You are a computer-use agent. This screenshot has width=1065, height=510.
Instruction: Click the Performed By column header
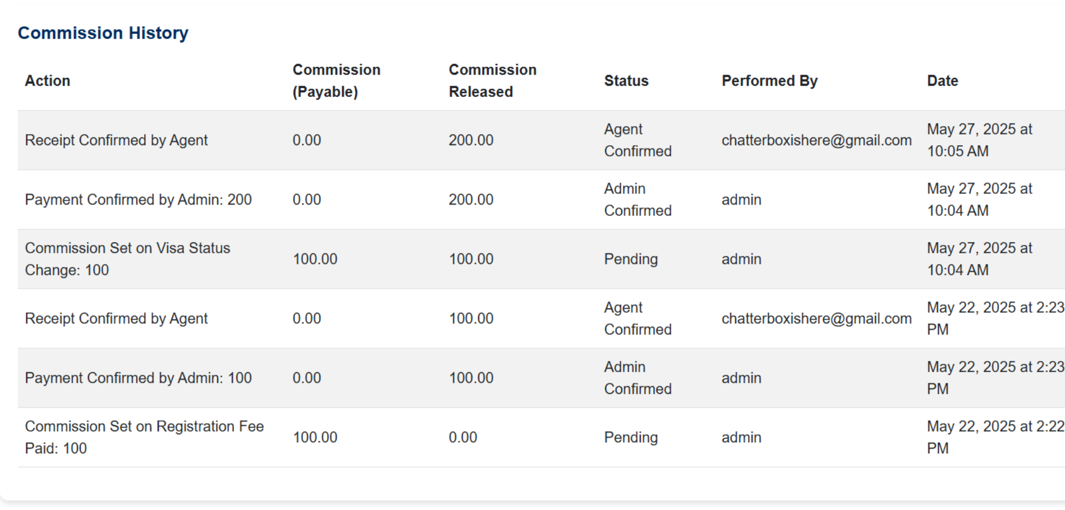(769, 81)
